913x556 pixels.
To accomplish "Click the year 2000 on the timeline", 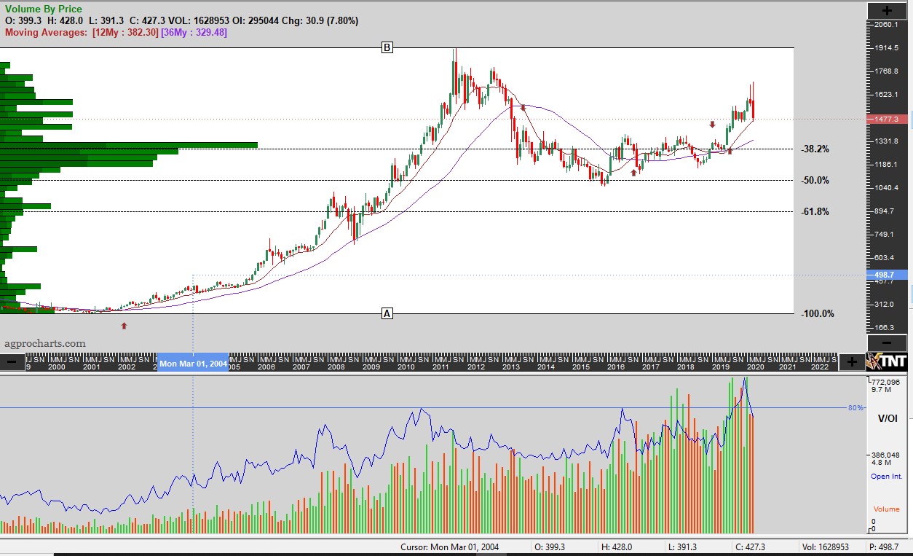I will pos(56,367).
